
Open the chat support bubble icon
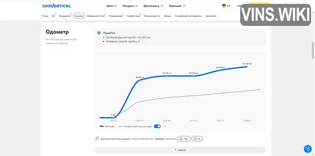(308, 149)
